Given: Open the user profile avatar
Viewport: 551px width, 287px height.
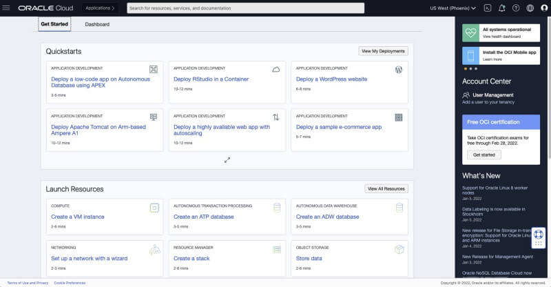Looking at the screenshot, I should coord(543,8).
